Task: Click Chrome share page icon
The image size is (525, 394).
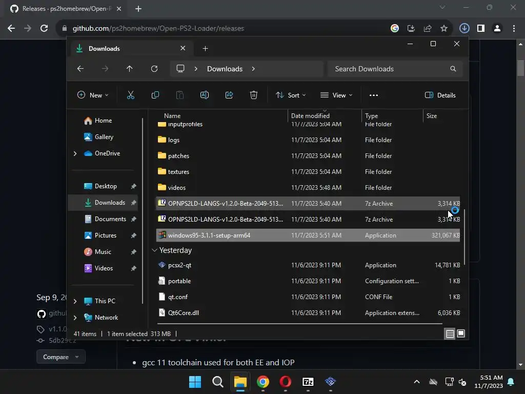Action: pos(428,29)
